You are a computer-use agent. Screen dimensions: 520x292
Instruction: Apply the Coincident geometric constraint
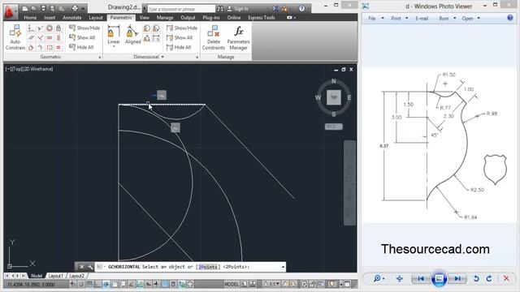[31, 28]
